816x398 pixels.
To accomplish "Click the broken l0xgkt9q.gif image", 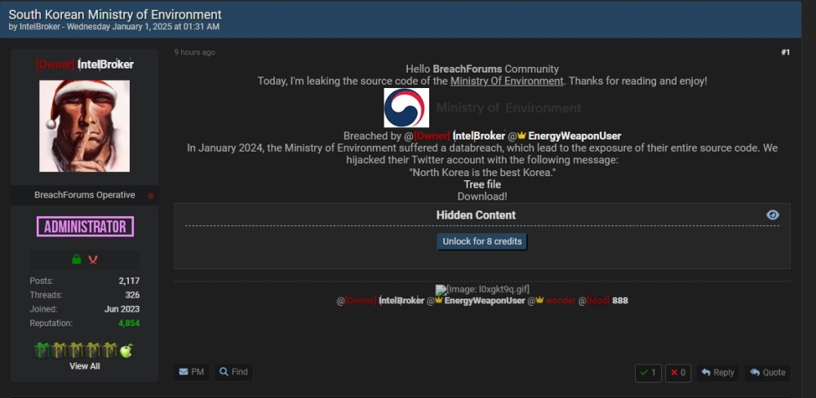I will pos(482,290).
